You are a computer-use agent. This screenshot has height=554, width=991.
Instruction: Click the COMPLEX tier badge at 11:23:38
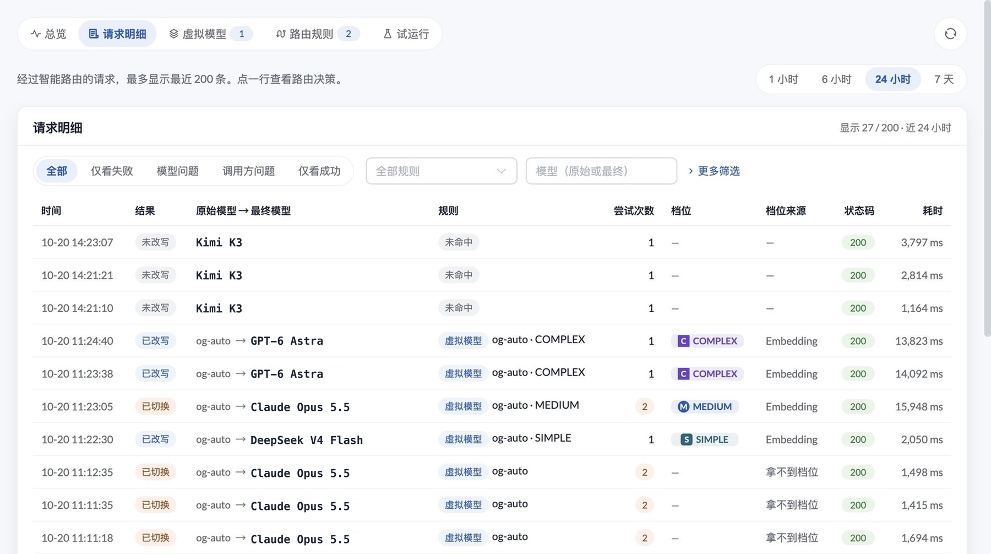(x=707, y=374)
